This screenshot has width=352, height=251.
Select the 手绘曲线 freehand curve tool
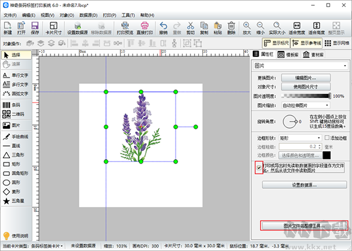click(x=16, y=137)
